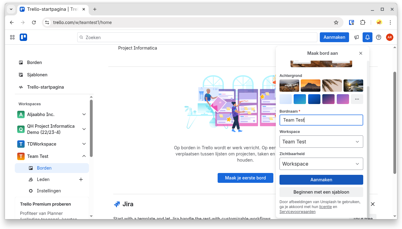Open the notifications bell icon

368,37
